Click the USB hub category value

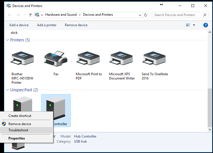pos(80,141)
